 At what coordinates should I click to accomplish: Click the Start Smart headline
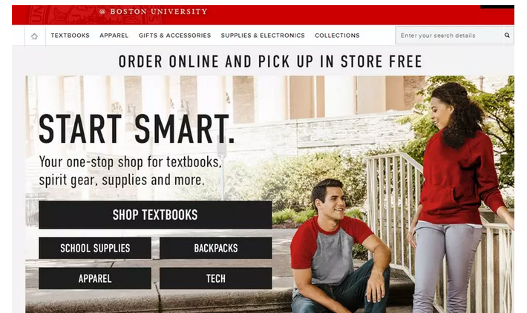[137, 129]
